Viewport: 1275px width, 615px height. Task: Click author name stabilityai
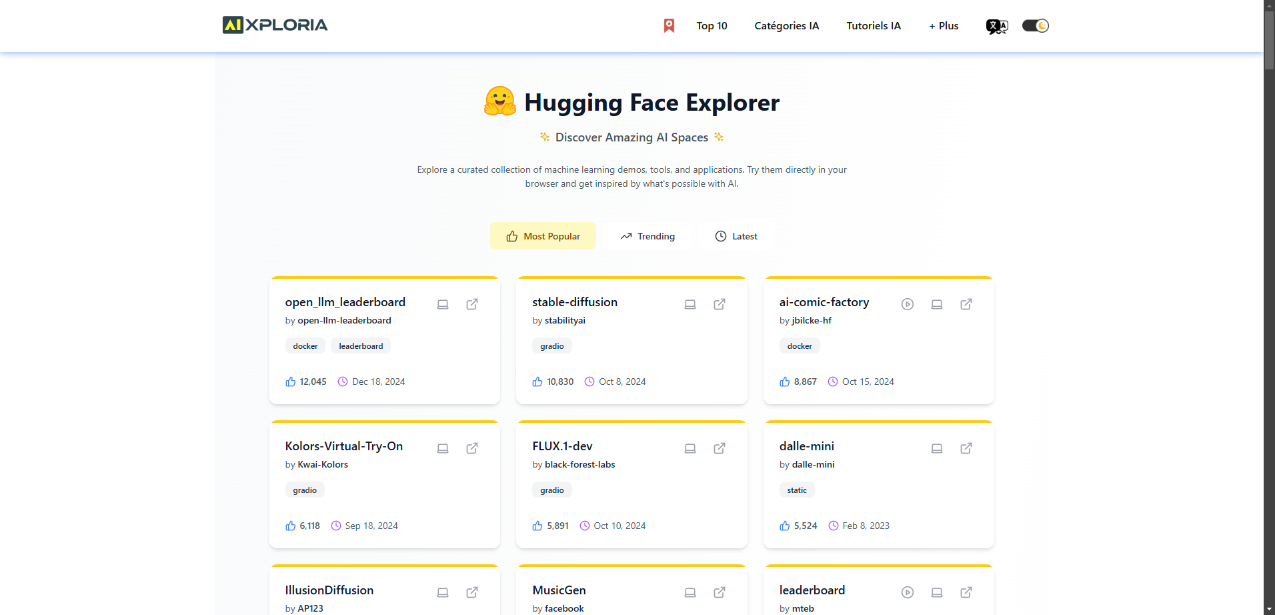click(565, 320)
